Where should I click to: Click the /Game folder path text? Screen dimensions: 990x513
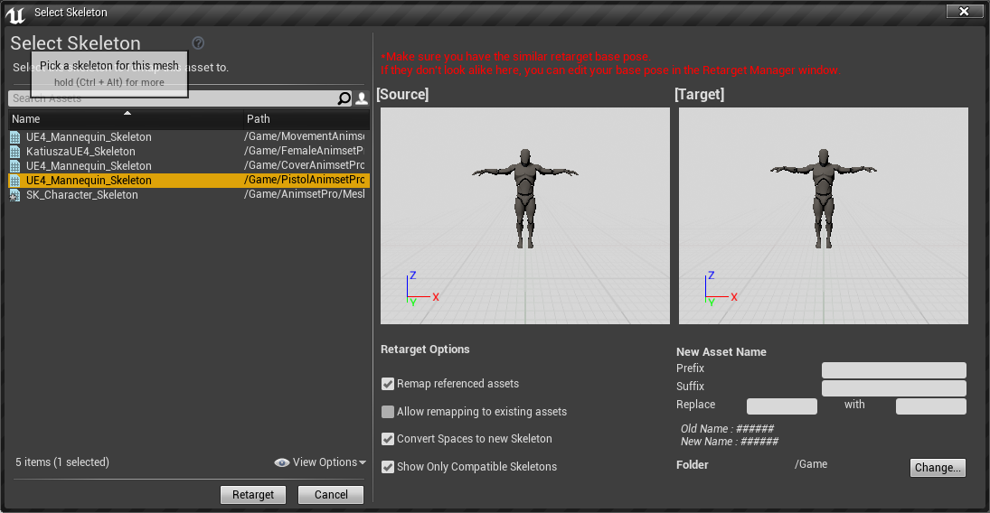pyautogui.click(x=811, y=464)
